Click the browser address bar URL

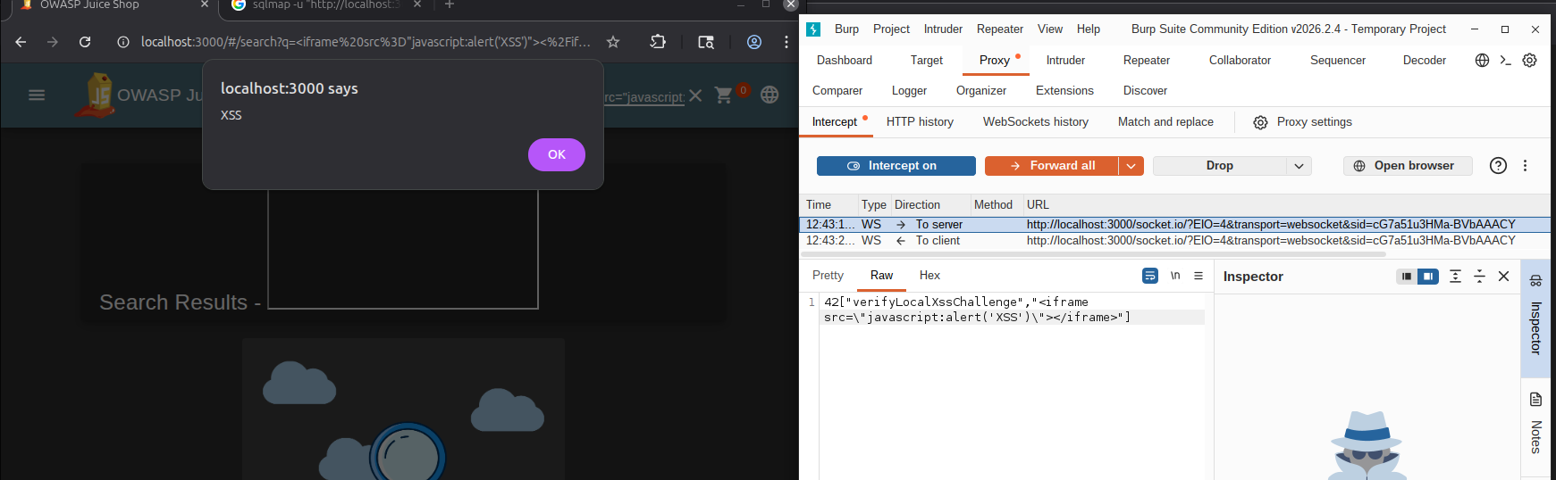click(x=365, y=42)
